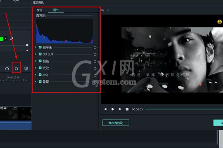Click the undo arrow above preview
223x148 pixels.
coord(102,10)
